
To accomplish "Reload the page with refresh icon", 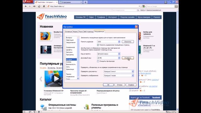I will 39,6.
